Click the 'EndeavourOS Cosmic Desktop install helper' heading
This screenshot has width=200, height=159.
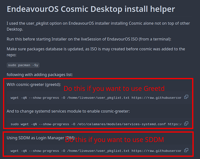point(91,9)
